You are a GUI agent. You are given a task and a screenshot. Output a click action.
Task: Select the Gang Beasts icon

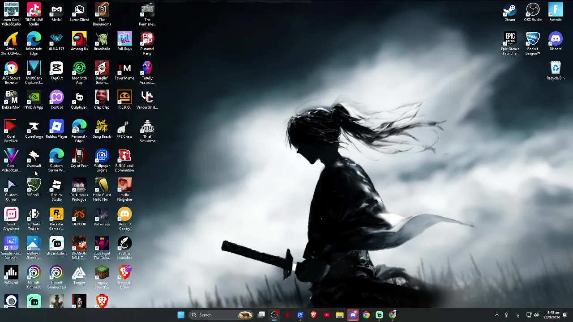click(x=102, y=129)
